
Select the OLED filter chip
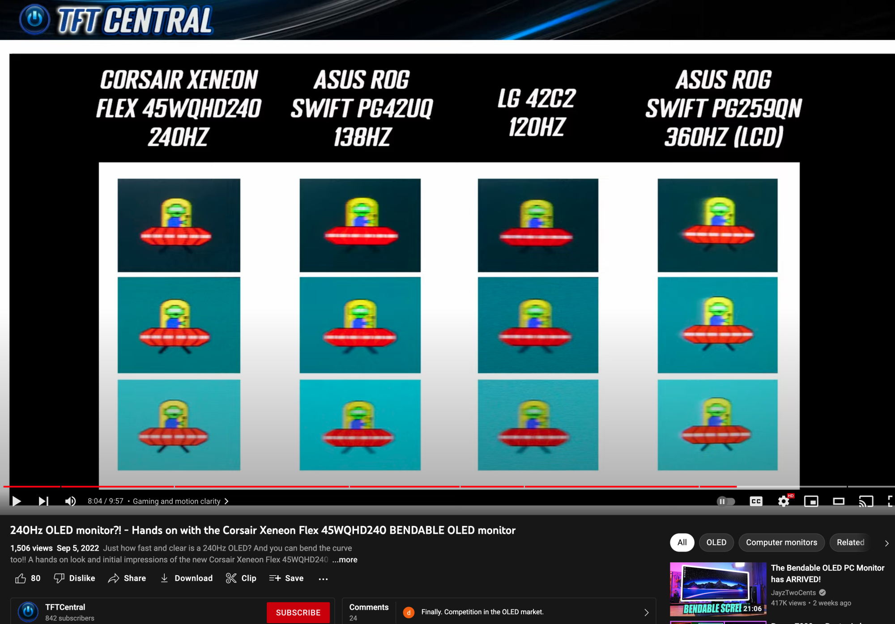(716, 542)
